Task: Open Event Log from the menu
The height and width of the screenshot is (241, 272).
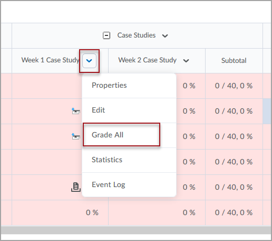Action: point(129,185)
